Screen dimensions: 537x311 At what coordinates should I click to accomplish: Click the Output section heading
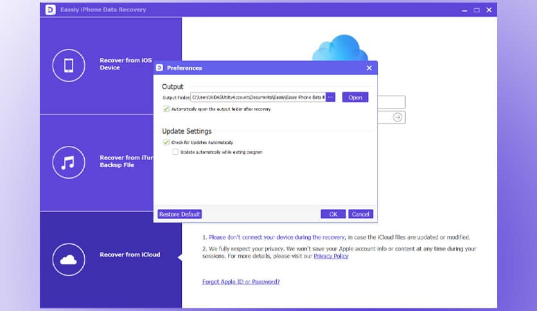(x=173, y=87)
